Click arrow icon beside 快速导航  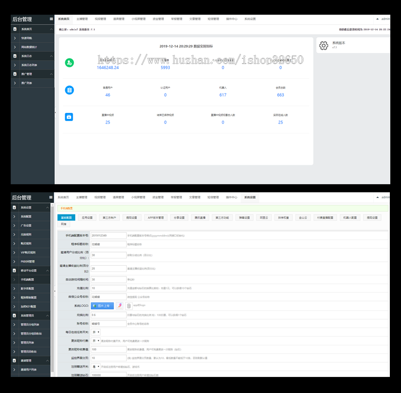pos(15,38)
